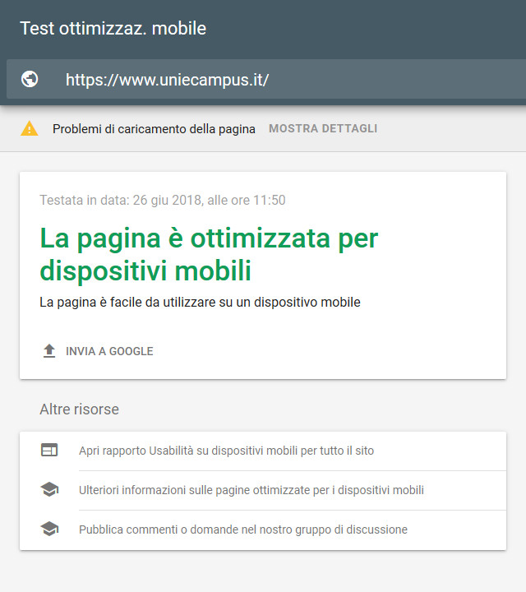Viewport: 526px width, 592px height.
Task: Show details with MOSTRA DETTAGLI
Action: [323, 129]
